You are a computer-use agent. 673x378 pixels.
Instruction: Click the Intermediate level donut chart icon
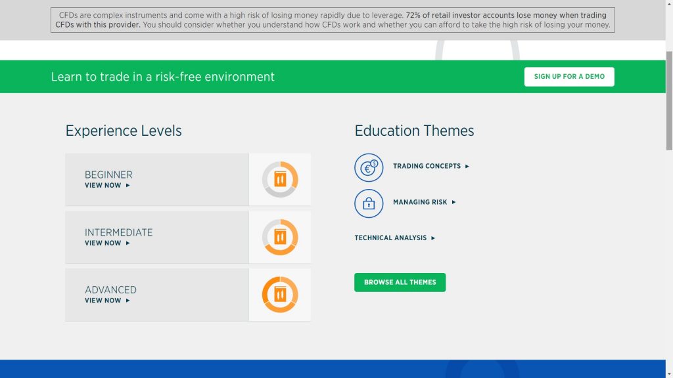point(280,237)
